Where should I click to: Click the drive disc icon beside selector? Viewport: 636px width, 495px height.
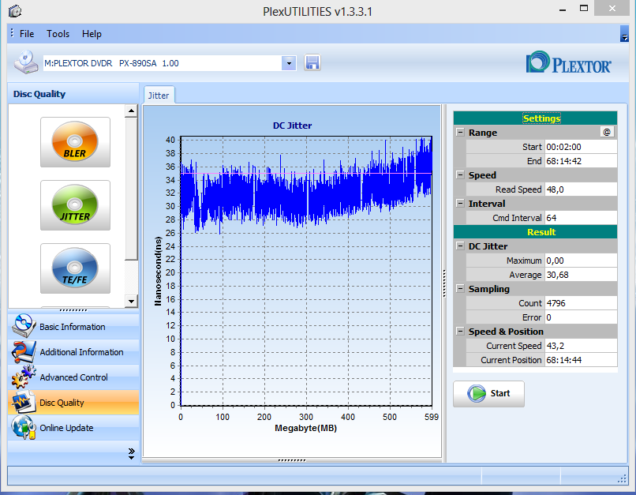(25, 62)
